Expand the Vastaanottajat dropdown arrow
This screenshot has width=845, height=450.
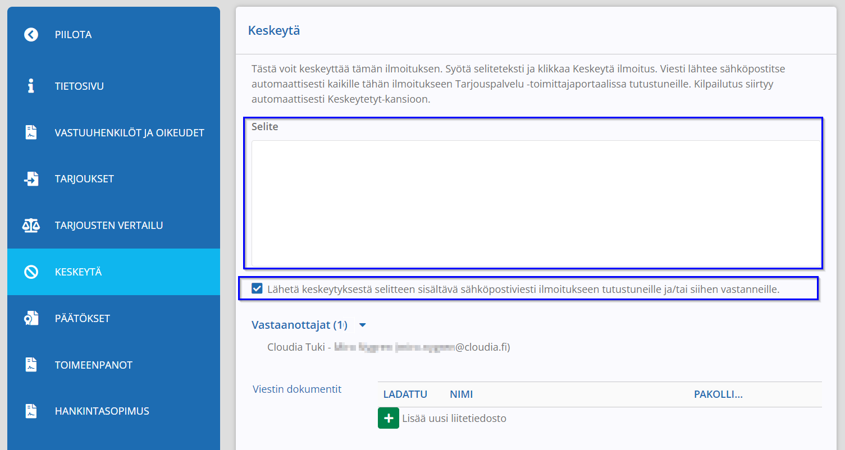[362, 325]
